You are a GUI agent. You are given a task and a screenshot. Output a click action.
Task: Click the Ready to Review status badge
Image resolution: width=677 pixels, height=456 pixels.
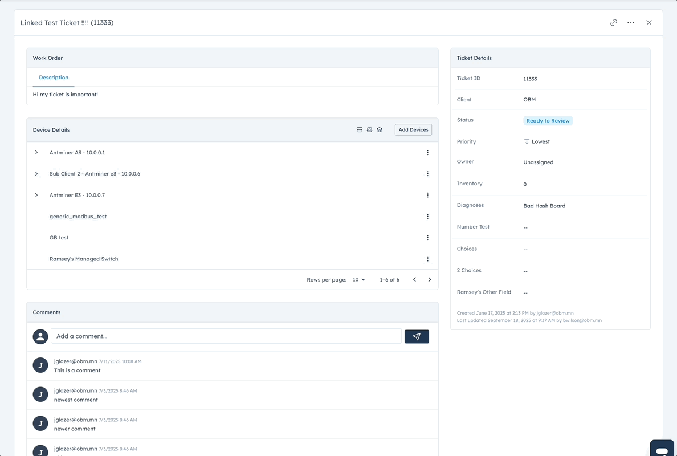pos(548,121)
